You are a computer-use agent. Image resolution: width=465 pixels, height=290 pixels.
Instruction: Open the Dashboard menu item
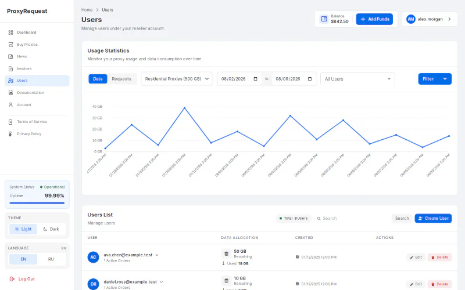tap(37, 32)
